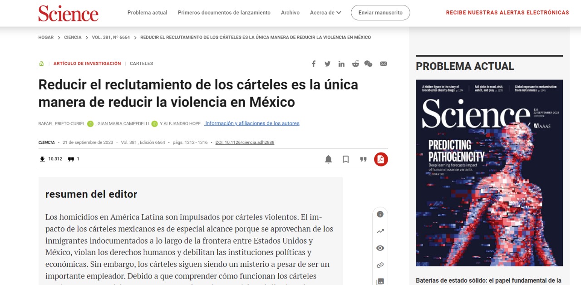Open Archivo menu item
This screenshot has width=581, height=285.
coord(290,13)
